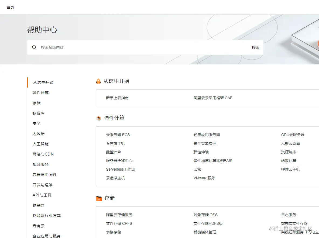Open the 函数计算 link

click(x=289, y=161)
